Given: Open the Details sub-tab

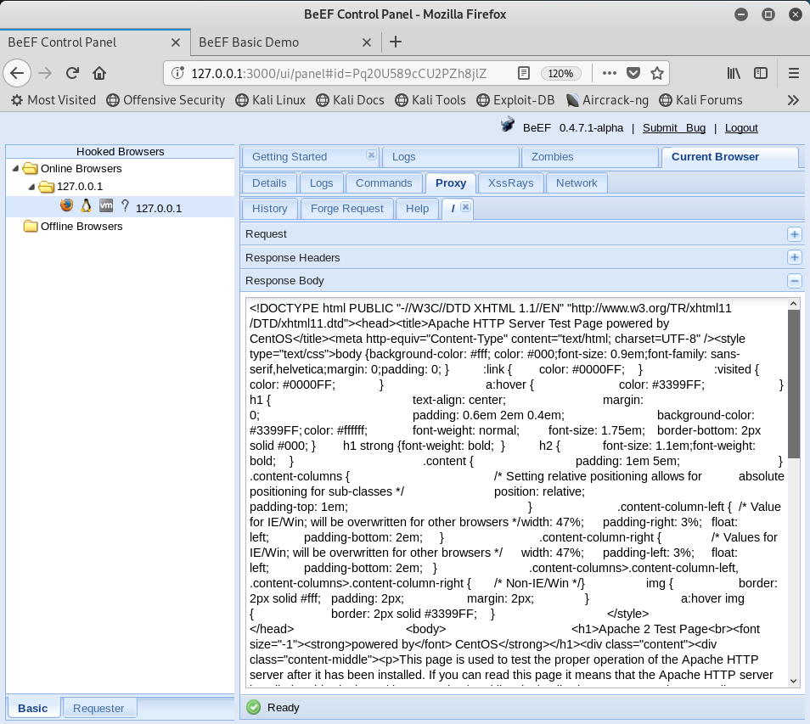Looking at the screenshot, I should coord(269,182).
